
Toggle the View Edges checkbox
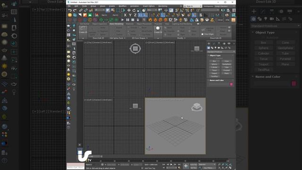(202, 34)
